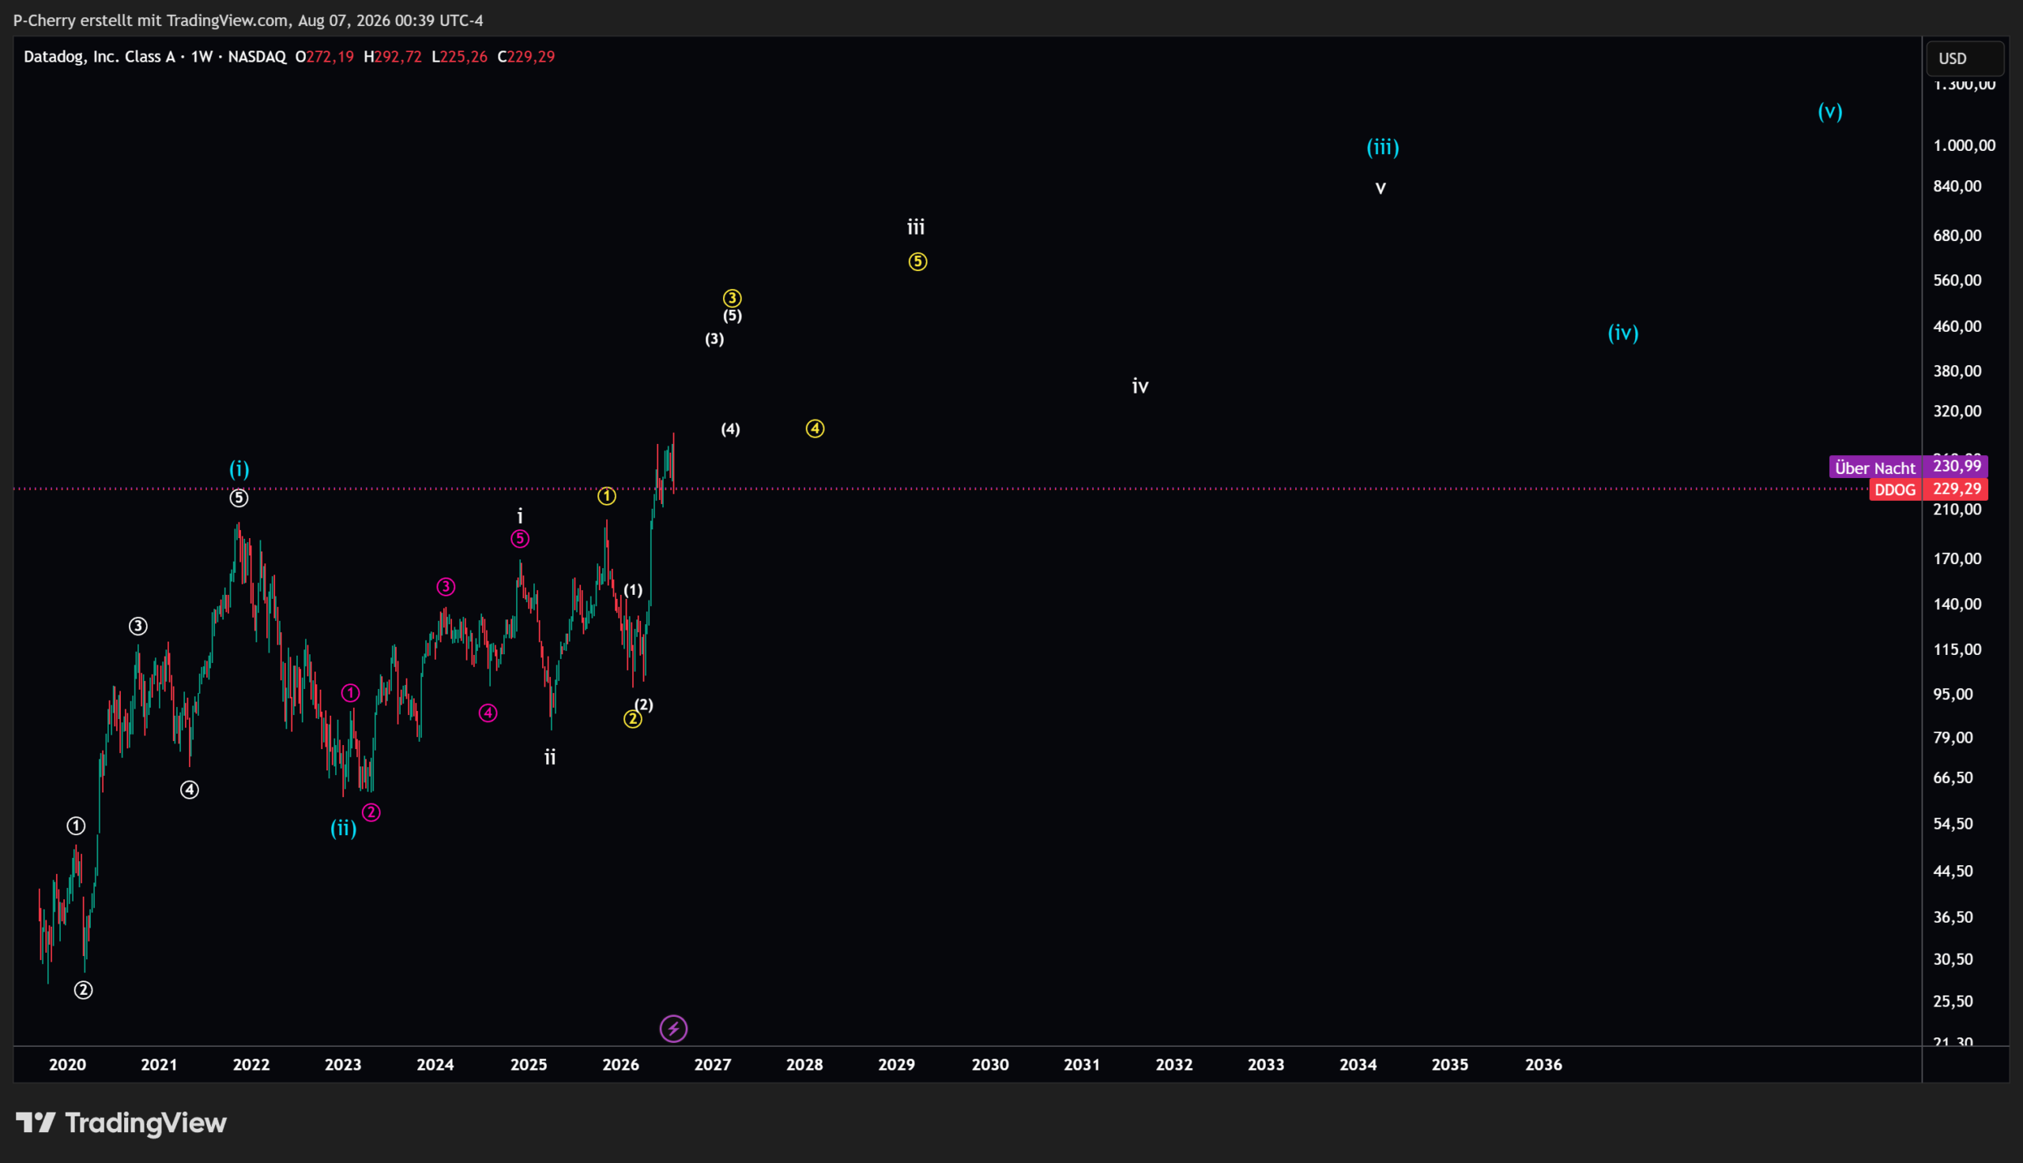Click the close value C229,29 in the legend
Screen dimensions: 2023x1163
pyautogui.click(x=526, y=57)
